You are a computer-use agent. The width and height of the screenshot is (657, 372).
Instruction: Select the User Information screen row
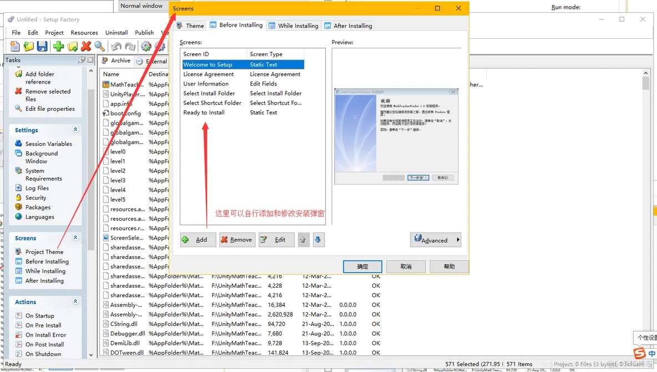click(243, 84)
